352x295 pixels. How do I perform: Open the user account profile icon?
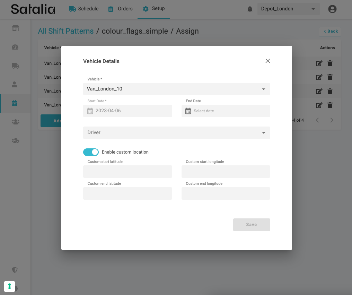coord(332,9)
